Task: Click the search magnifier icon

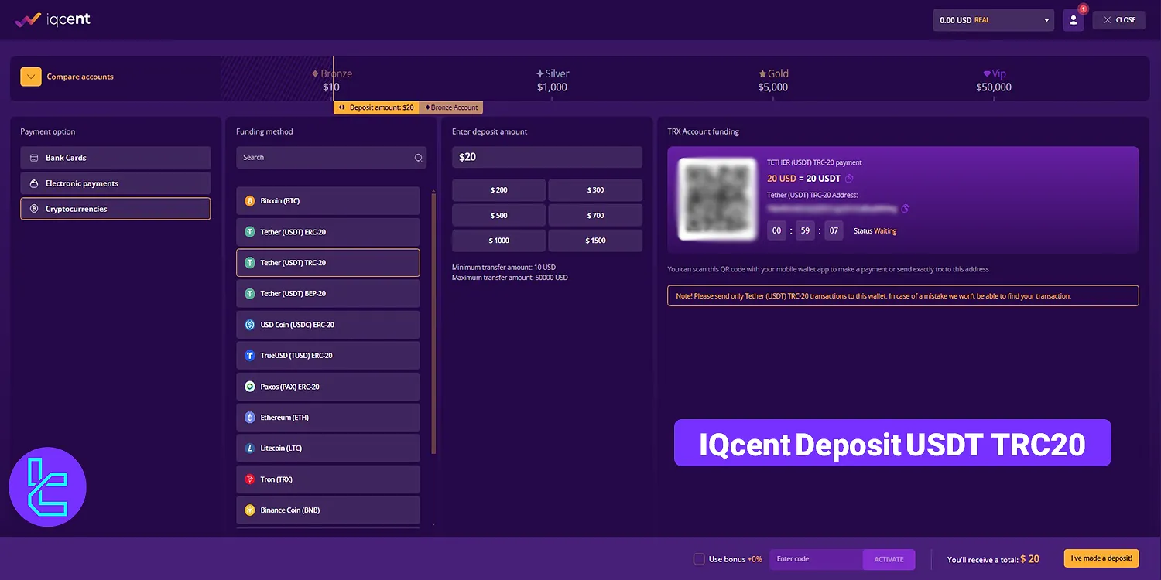Action: [x=418, y=158]
